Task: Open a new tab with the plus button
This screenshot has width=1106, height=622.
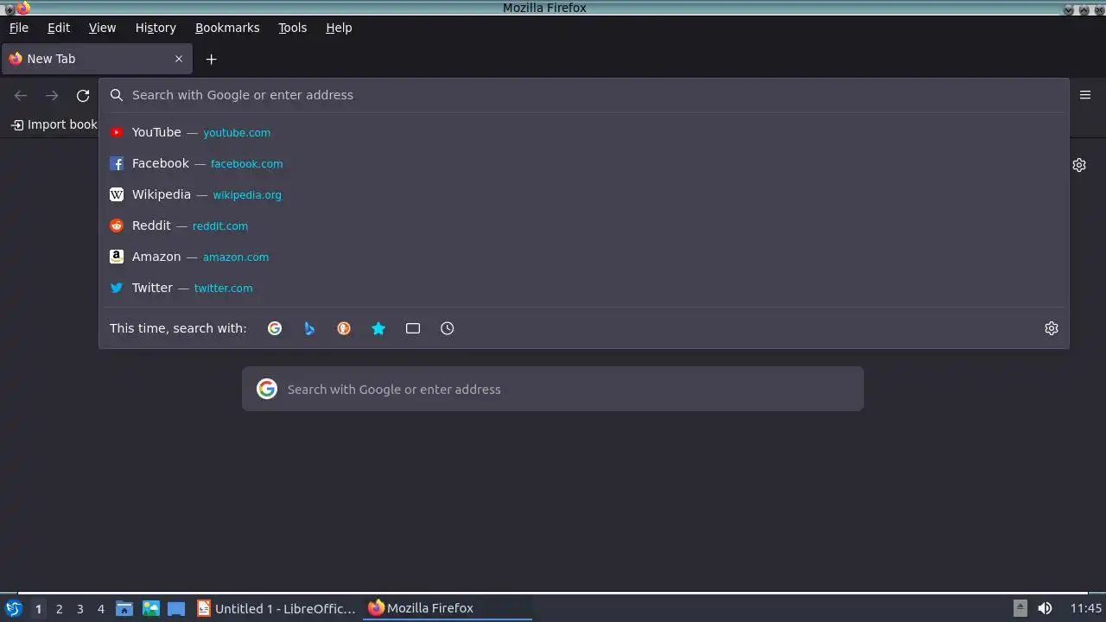Action: click(x=211, y=59)
